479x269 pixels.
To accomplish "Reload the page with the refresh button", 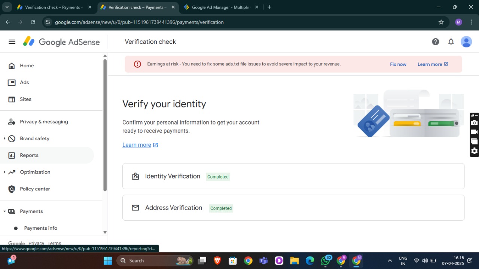I will click(x=33, y=22).
